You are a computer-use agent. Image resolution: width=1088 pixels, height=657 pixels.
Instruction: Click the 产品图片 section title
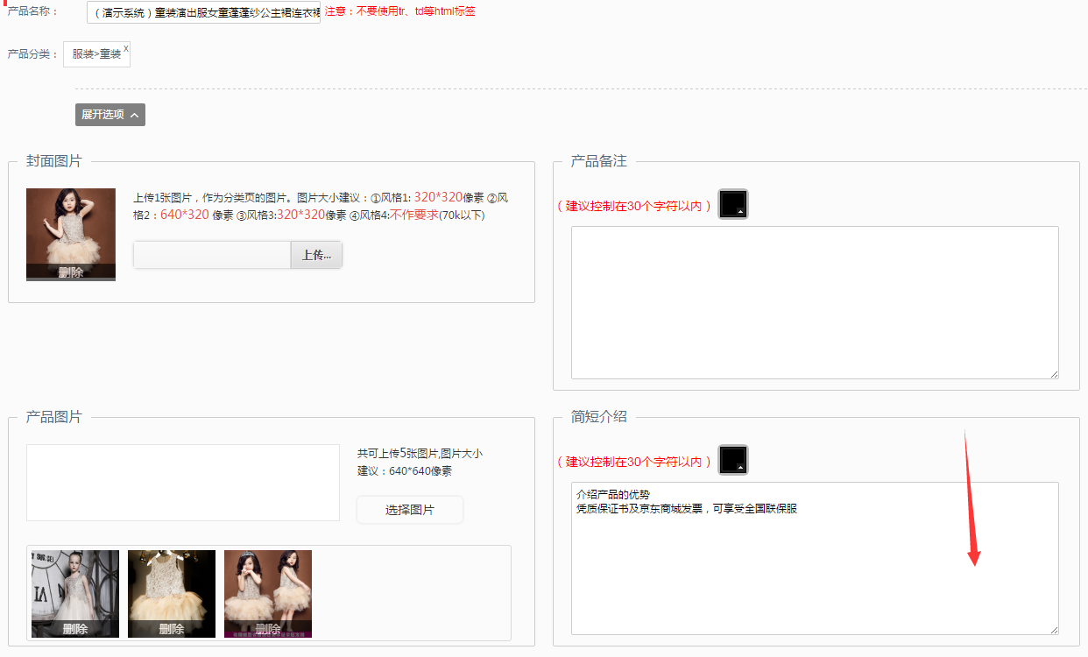tap(54, 417)
